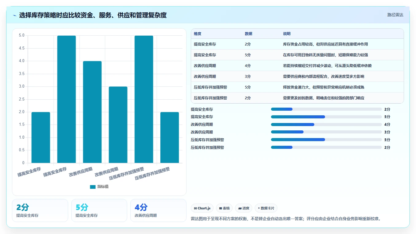Open the 4分 改善供应周期 data card
Image resolution: width=416 pixels, height=234 pixels.
158,210
